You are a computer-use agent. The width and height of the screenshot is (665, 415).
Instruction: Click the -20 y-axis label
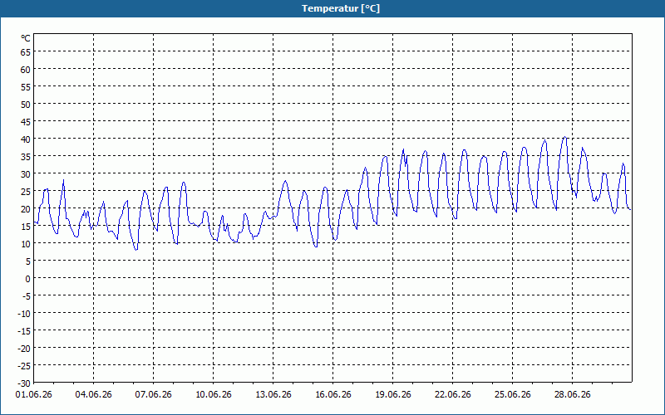[24, 349]
